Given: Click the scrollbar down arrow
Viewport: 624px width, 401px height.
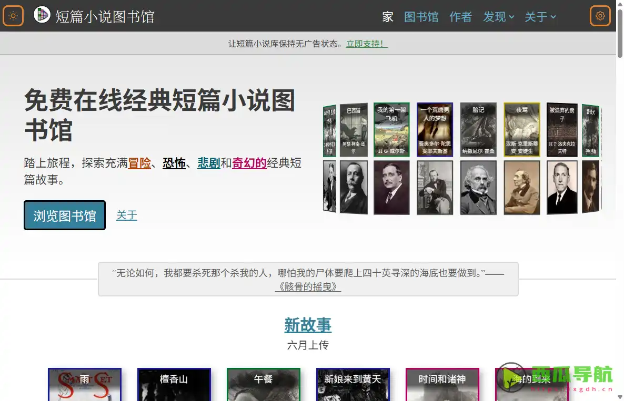Looking at the screenshot, I should pyautogui.click(x=620, y=397).
